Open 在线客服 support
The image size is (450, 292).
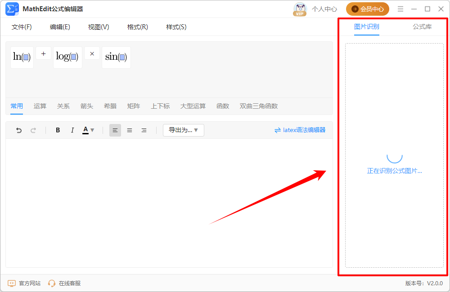tap(64, 283)
